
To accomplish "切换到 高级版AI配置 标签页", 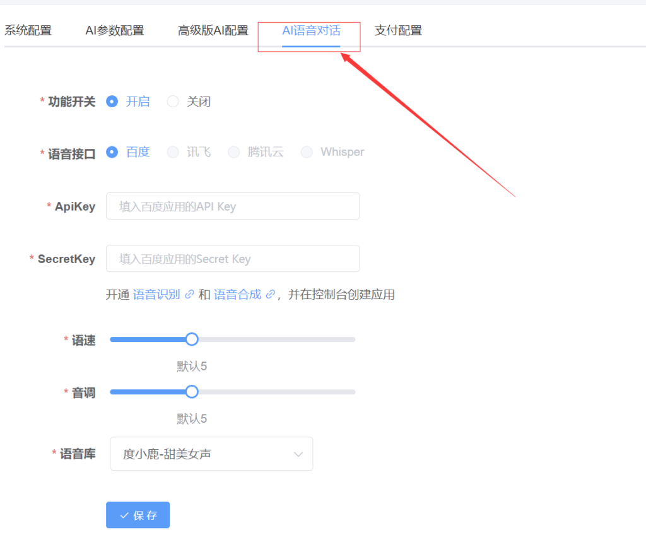I will pyautogui.click(x=211, y=30).
